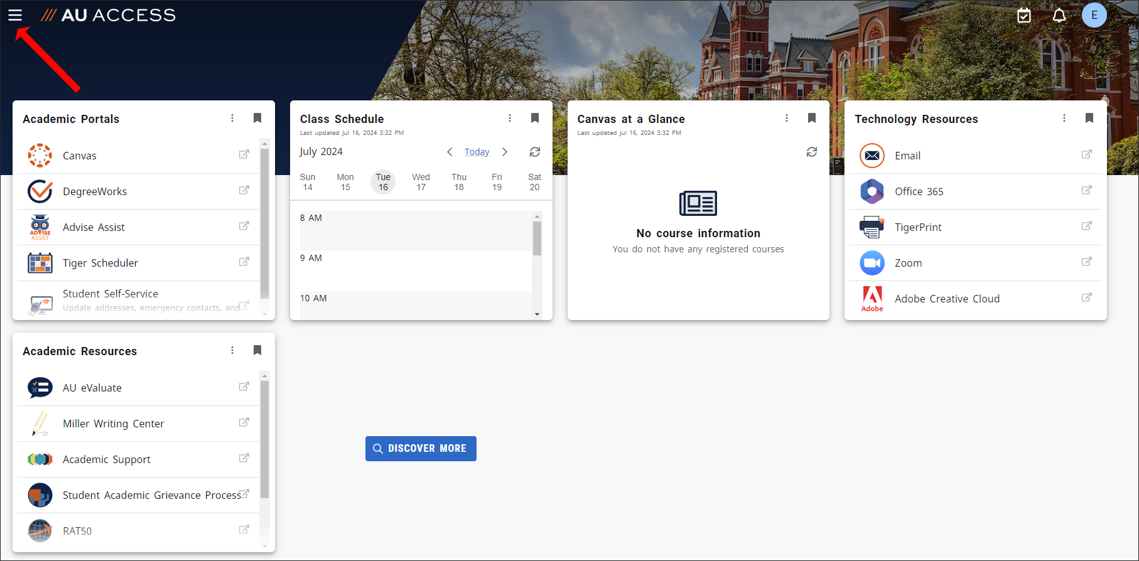Select Thu 18 in the schedule
The width and height of the screenshot is (1139, 561).
pos(459,182)
